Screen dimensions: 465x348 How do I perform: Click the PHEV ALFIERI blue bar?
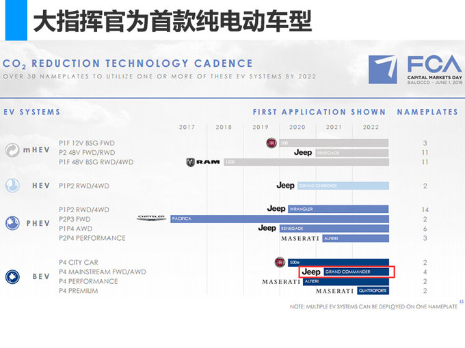click(356, 239)
